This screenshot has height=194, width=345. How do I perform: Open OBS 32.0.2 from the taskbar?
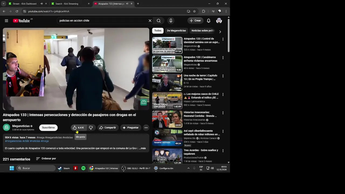coord(136,168)
